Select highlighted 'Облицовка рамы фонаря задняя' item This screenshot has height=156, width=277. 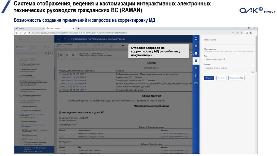tap(34, 149)
